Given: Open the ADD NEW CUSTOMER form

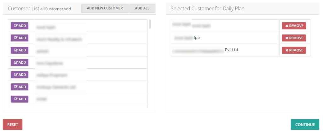Looking at the screenshot, I should pyautogui.click(x=105, y=8).
